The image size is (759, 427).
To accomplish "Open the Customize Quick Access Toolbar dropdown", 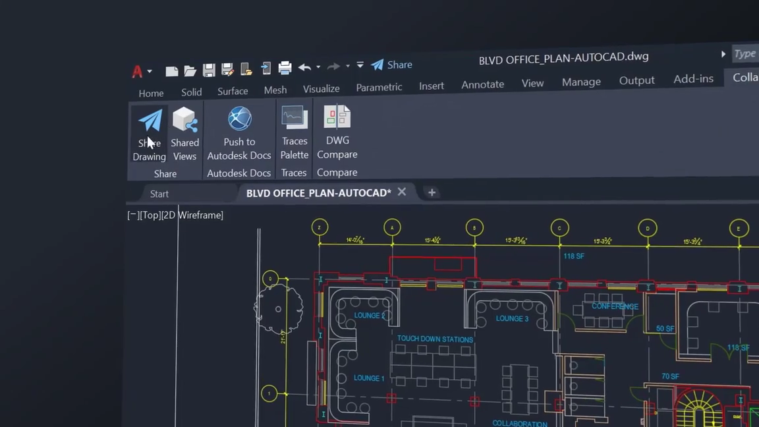I will pyautogui.click(x=360, y=65).
